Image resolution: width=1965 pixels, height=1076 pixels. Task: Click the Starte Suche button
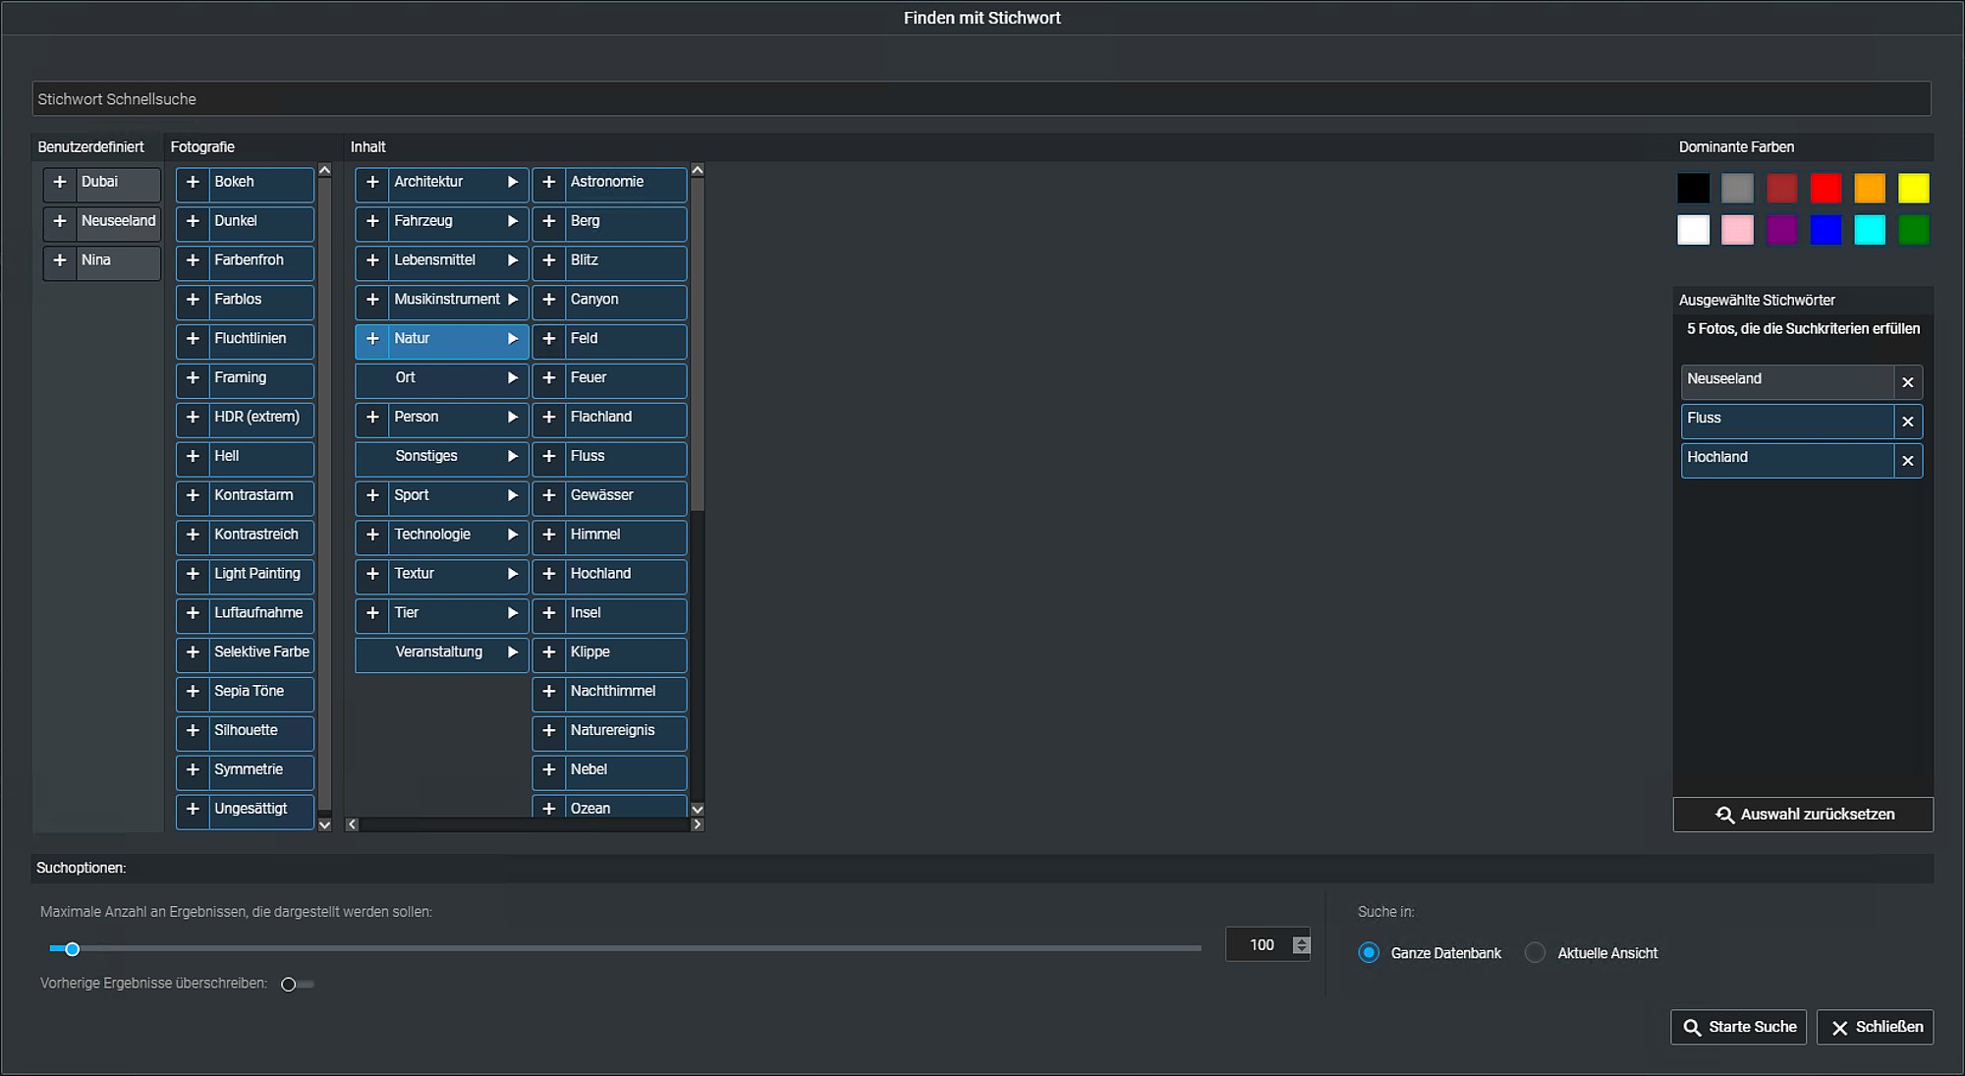(x=1738, y=1027)
